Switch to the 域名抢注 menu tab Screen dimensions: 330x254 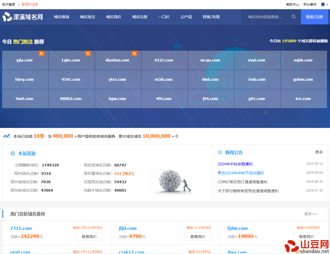pos(87,17)
